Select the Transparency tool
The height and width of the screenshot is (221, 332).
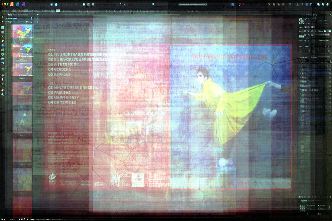pyautogui.click(x=2, y=80)
